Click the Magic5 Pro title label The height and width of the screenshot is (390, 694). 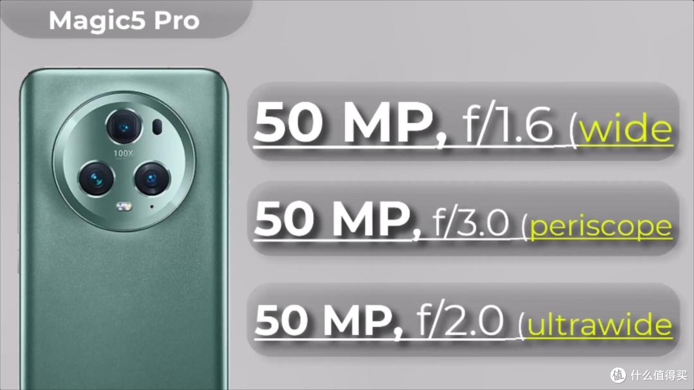coord(125,21)
